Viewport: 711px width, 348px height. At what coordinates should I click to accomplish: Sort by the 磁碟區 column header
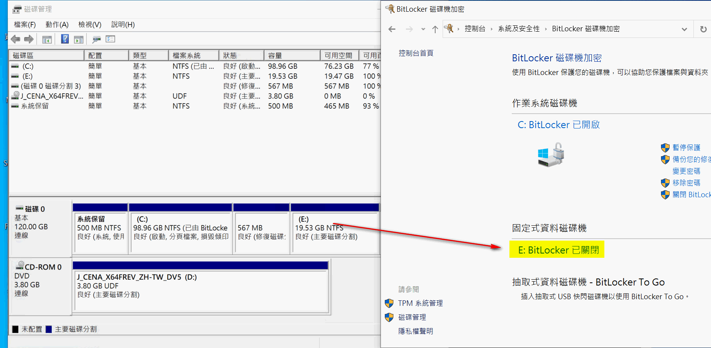click(x=46, y=55)
